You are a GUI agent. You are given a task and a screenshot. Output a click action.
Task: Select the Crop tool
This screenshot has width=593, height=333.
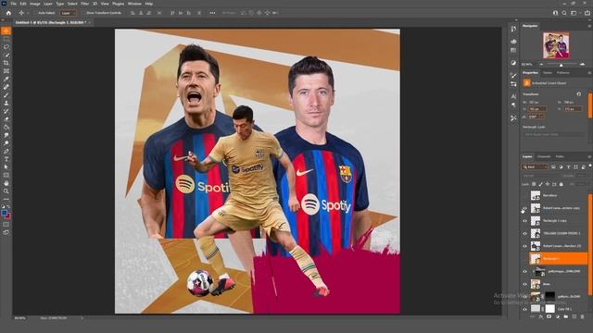pos(6,63)
